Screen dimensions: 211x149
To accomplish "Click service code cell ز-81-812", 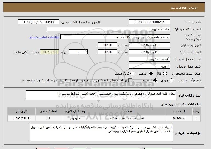I will pyautogui.click(x=179, y=118).
